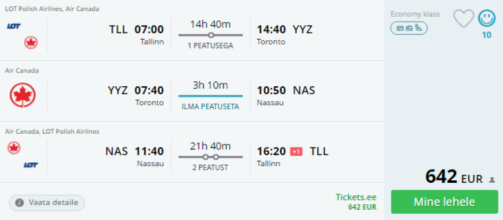Click the LOT logo on first flight
Image resolution: width=503 pixels, height=220 pixels.
(x=14, y=26)
